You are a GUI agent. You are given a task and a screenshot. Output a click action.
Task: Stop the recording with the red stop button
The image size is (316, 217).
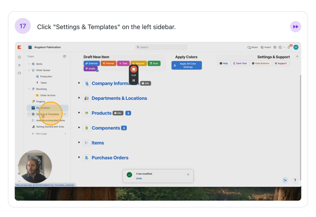tap(133, 69)
